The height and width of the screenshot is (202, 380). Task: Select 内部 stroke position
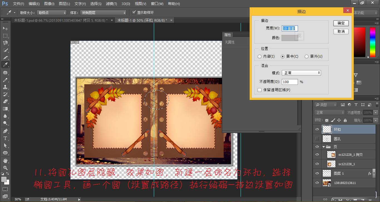click(x=260, y=57)
